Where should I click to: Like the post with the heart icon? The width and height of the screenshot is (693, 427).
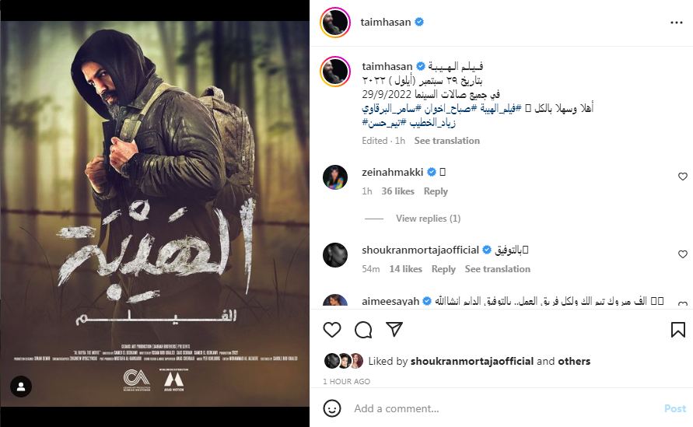coord(332,330)
